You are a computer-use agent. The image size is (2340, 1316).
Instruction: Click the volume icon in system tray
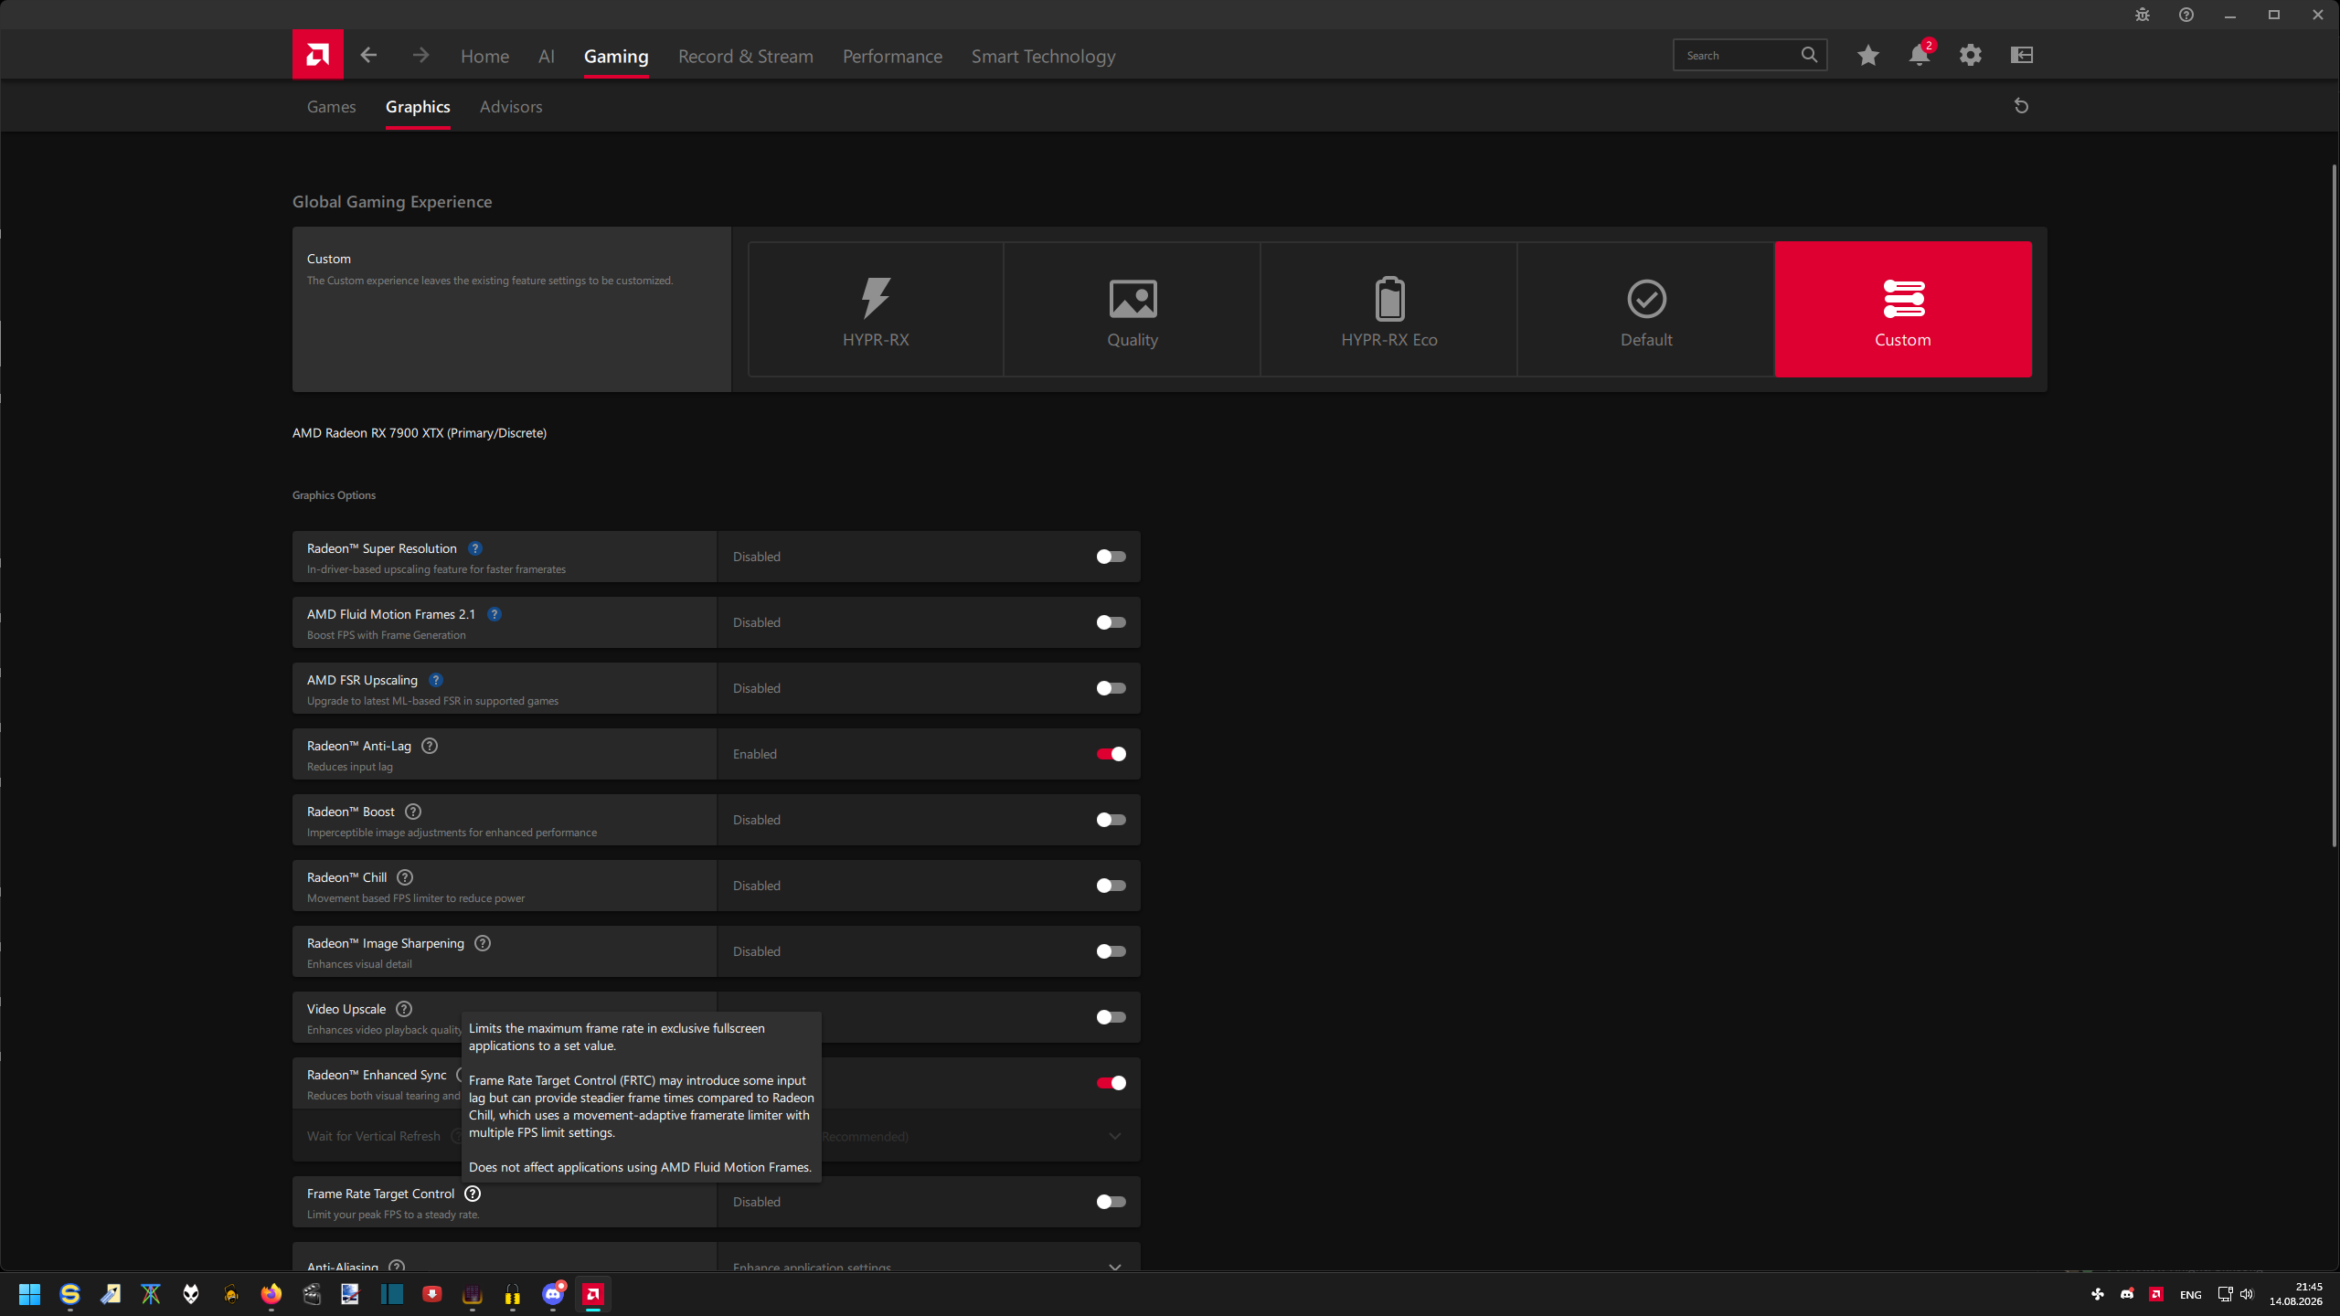[2247, 1294]
